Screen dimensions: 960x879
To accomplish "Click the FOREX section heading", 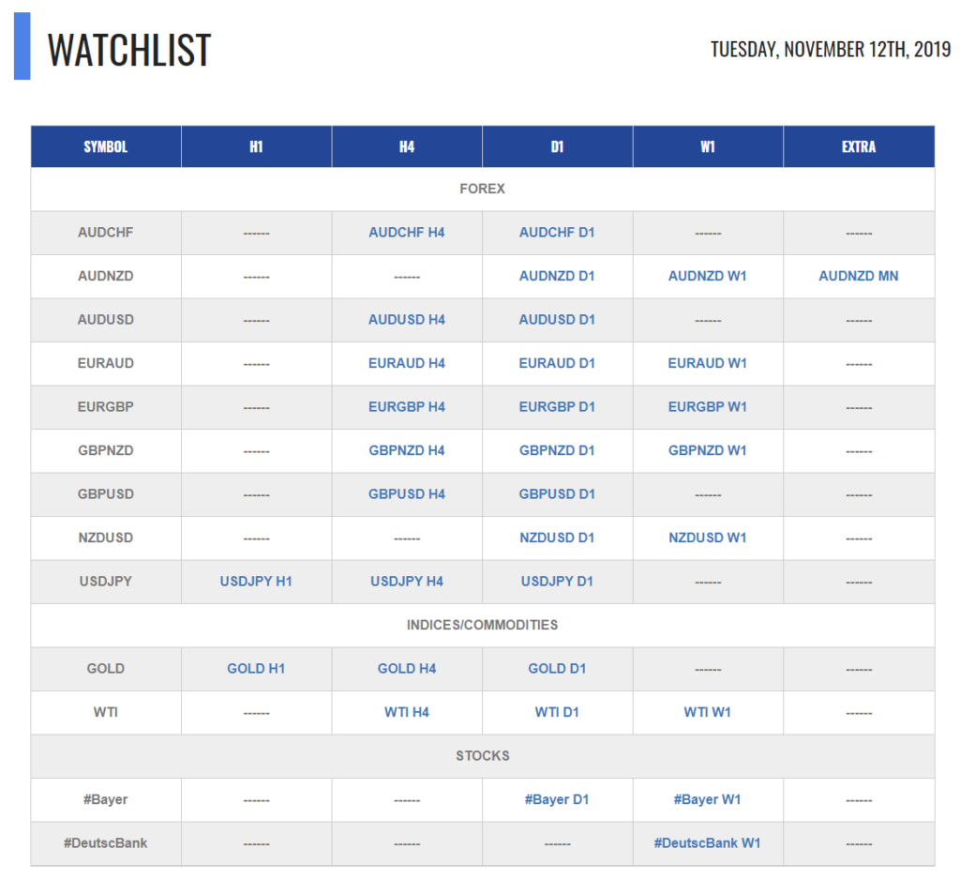I will click(483, 189).
